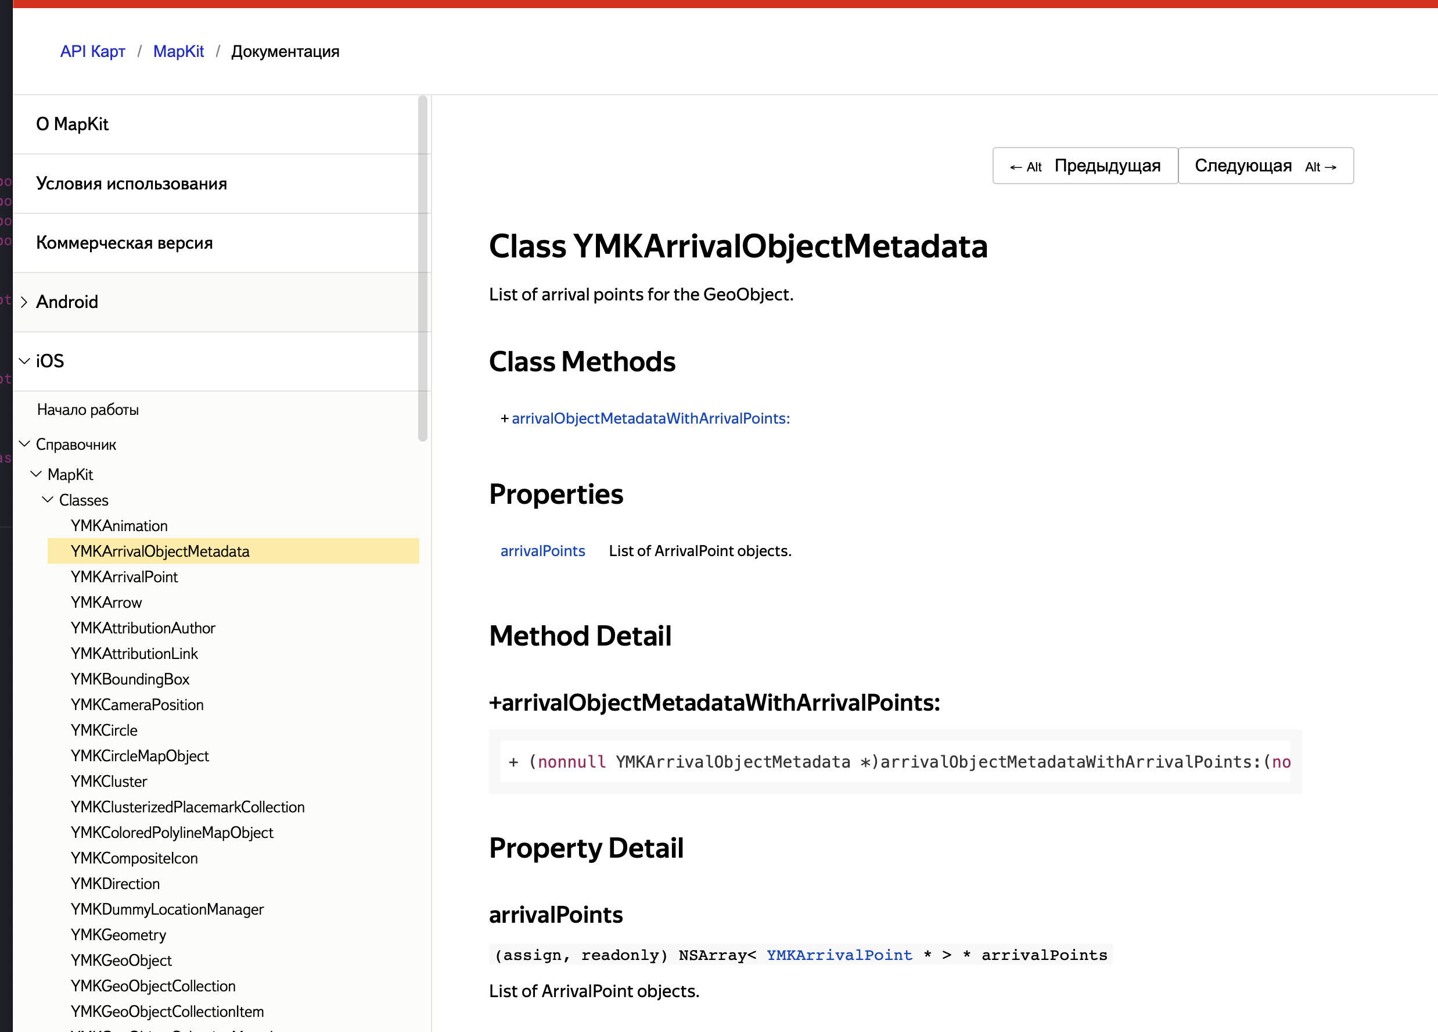The width and height of the screenshot is (1438, 1032).
Task: Collapse the MapKit tree node chevron
Action: pos(36,474)
